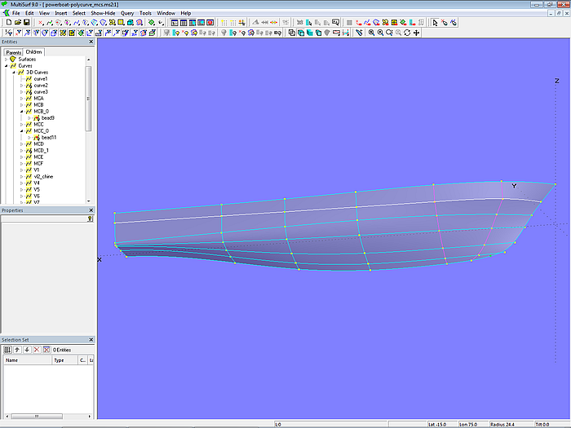Collapse the 3-D Curves node
The width and height of the screenshot is (571, 428).
pos(15,73)
